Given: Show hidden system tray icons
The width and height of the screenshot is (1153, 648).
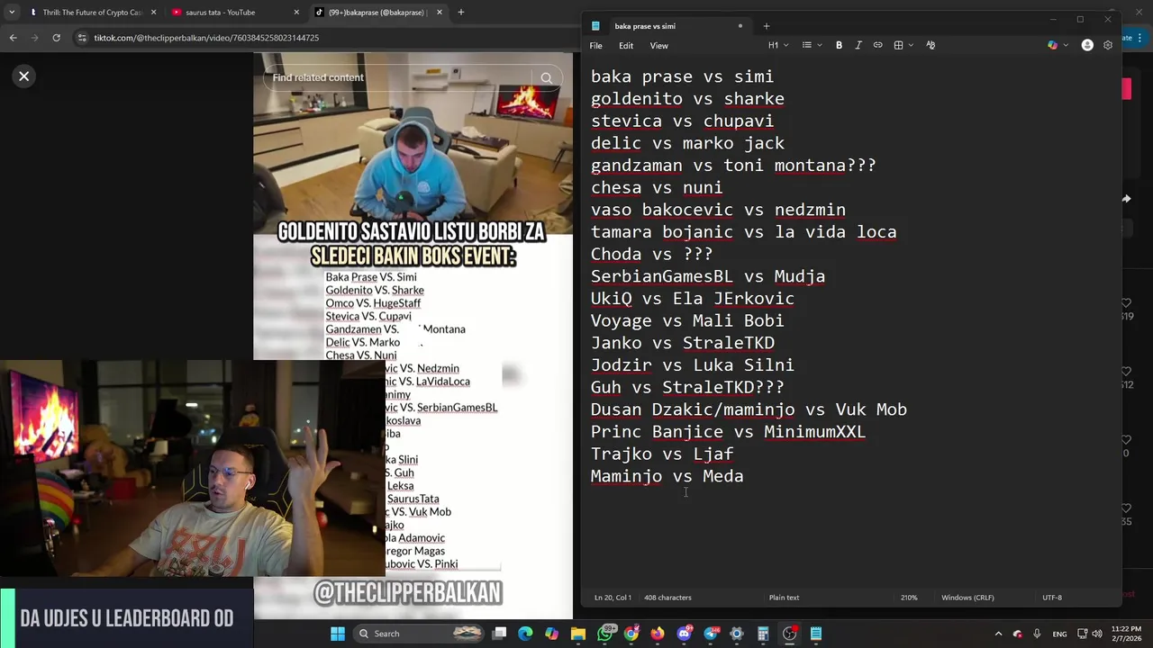Looking at the screenshot, I should pyautogui.click(x=998, y=634).
